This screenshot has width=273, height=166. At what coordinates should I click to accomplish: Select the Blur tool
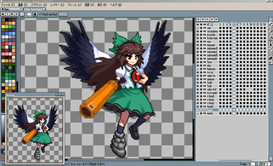click(271, 62)
